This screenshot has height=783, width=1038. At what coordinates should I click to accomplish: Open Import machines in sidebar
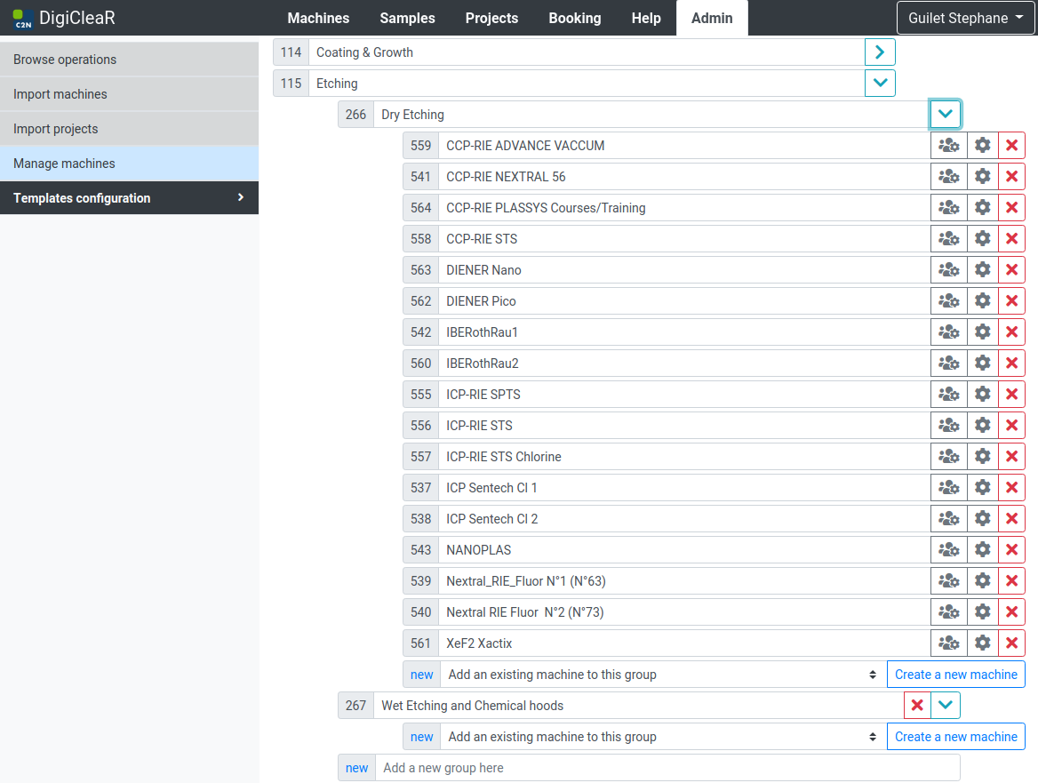click(x=60, y=94)
